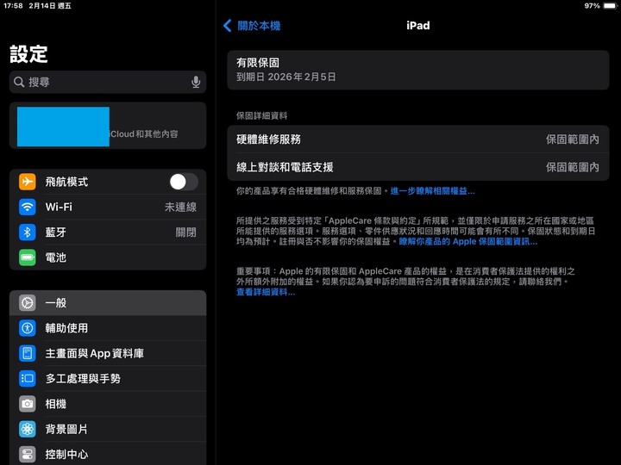621x465 pixels.
Task: Open the 進一步瞭解相關權益 link
Action: pos(432,191)
